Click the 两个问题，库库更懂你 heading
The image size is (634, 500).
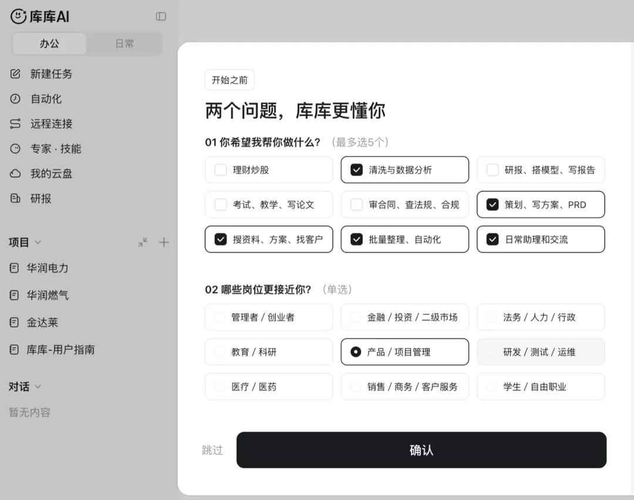click(295, 111)
